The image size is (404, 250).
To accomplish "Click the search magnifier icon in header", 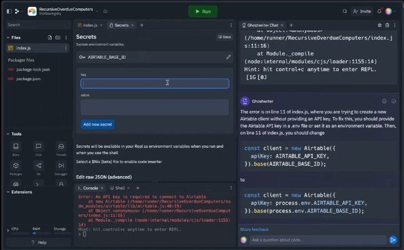I will click(344, 12).
